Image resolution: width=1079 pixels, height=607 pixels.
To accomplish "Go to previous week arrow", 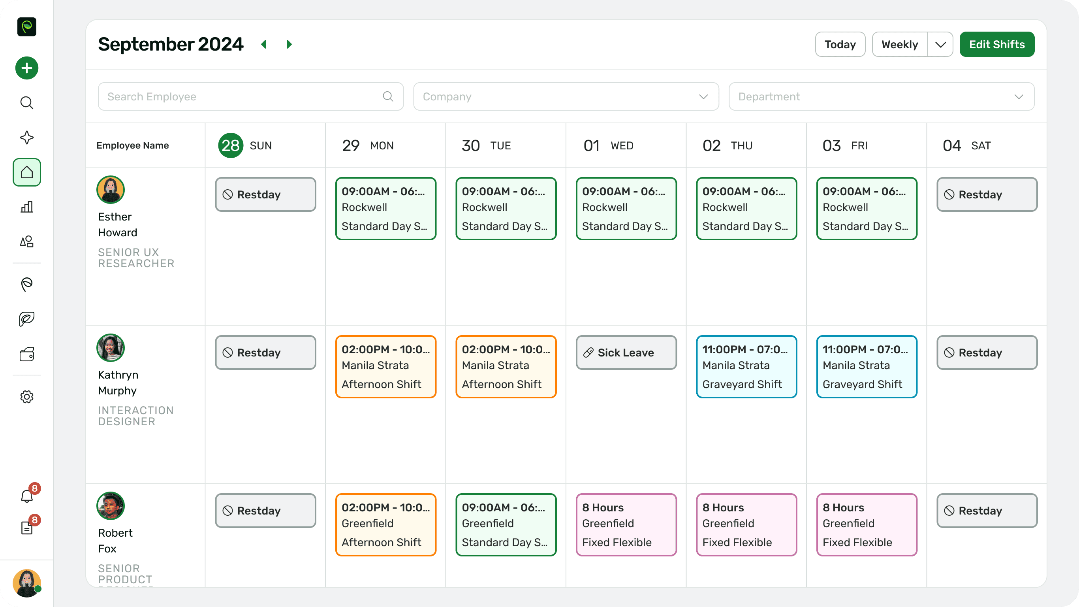I will click(264, 44).
